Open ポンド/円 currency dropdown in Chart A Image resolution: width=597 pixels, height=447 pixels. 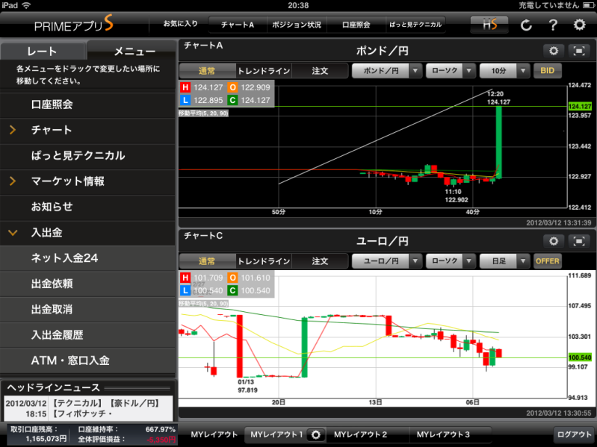pos(386,71)
